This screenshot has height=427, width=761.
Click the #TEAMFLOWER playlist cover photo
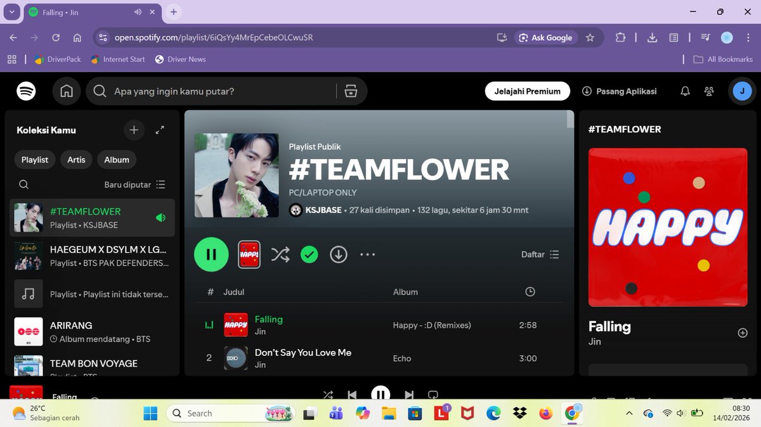237,175
